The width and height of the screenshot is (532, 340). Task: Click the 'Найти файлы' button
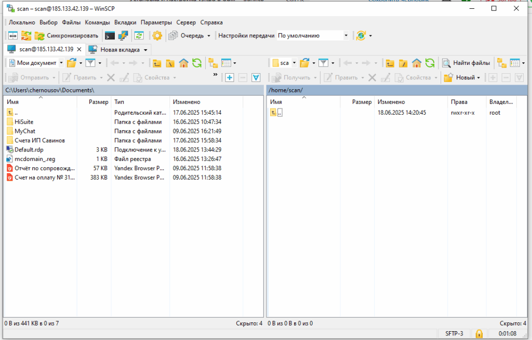[465, 63]
